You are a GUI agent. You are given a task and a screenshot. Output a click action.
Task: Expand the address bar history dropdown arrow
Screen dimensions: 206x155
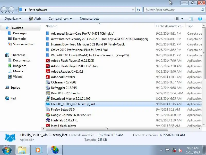pyautogui.click(x=133, y=10)
